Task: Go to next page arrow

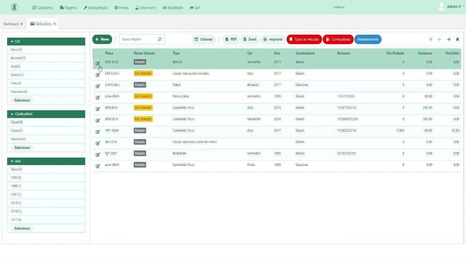Action: pyautogui.click(x=449, y=39)
